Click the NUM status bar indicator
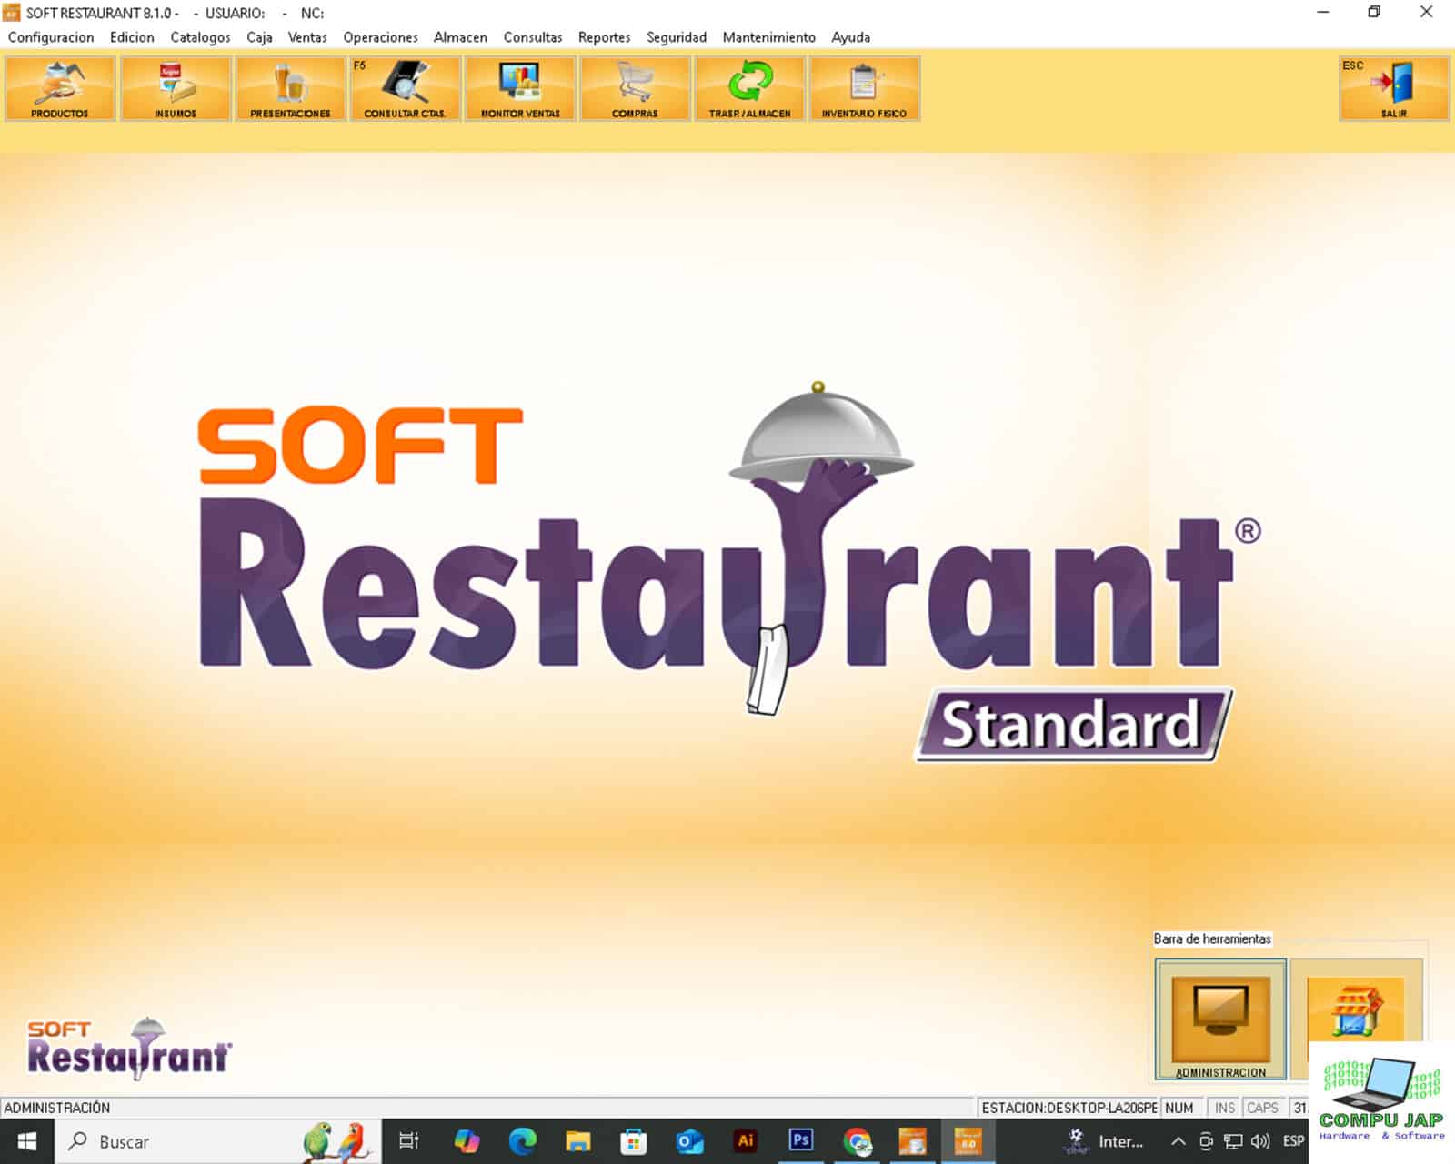 [1179, 1108]
